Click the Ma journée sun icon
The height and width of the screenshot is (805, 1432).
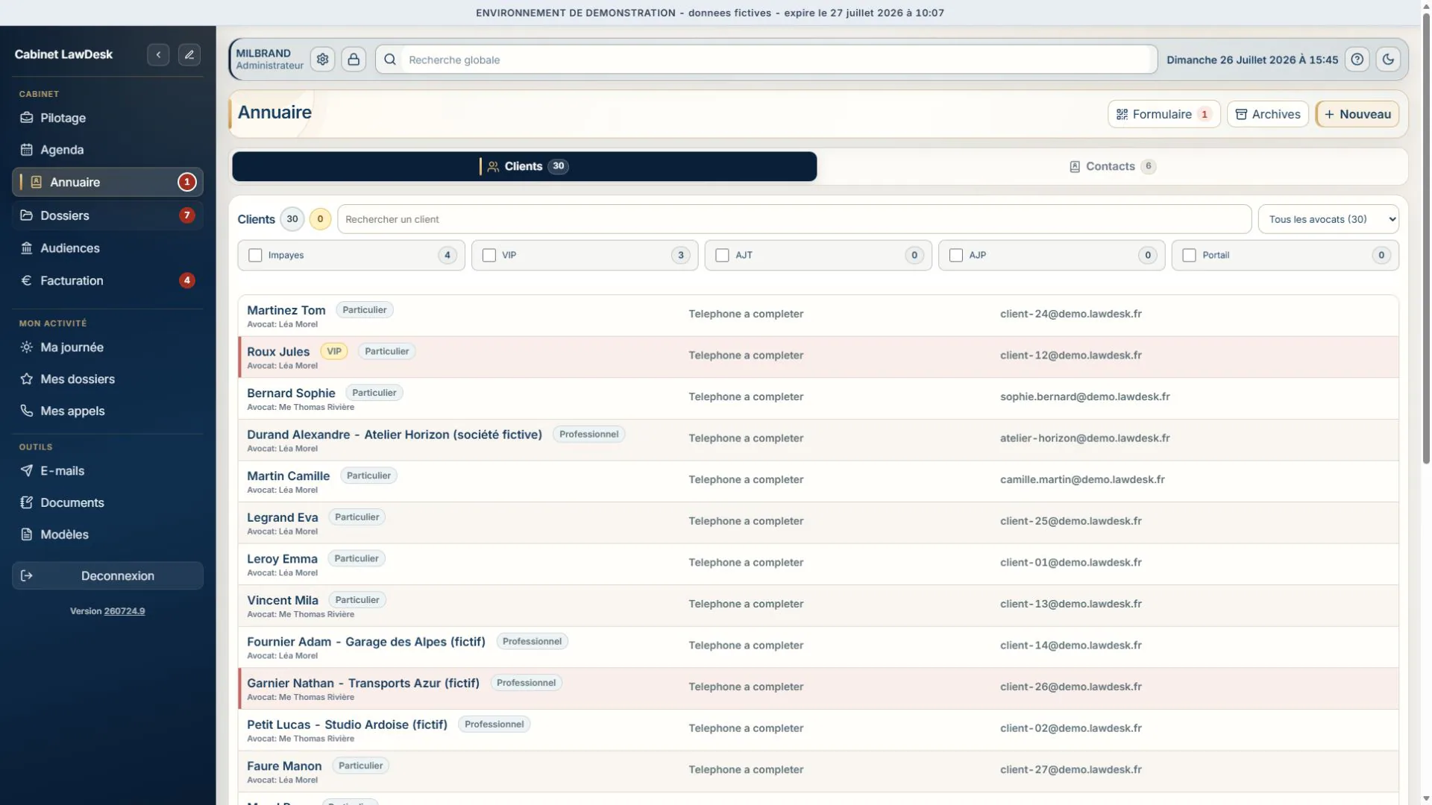pos(27,347)
